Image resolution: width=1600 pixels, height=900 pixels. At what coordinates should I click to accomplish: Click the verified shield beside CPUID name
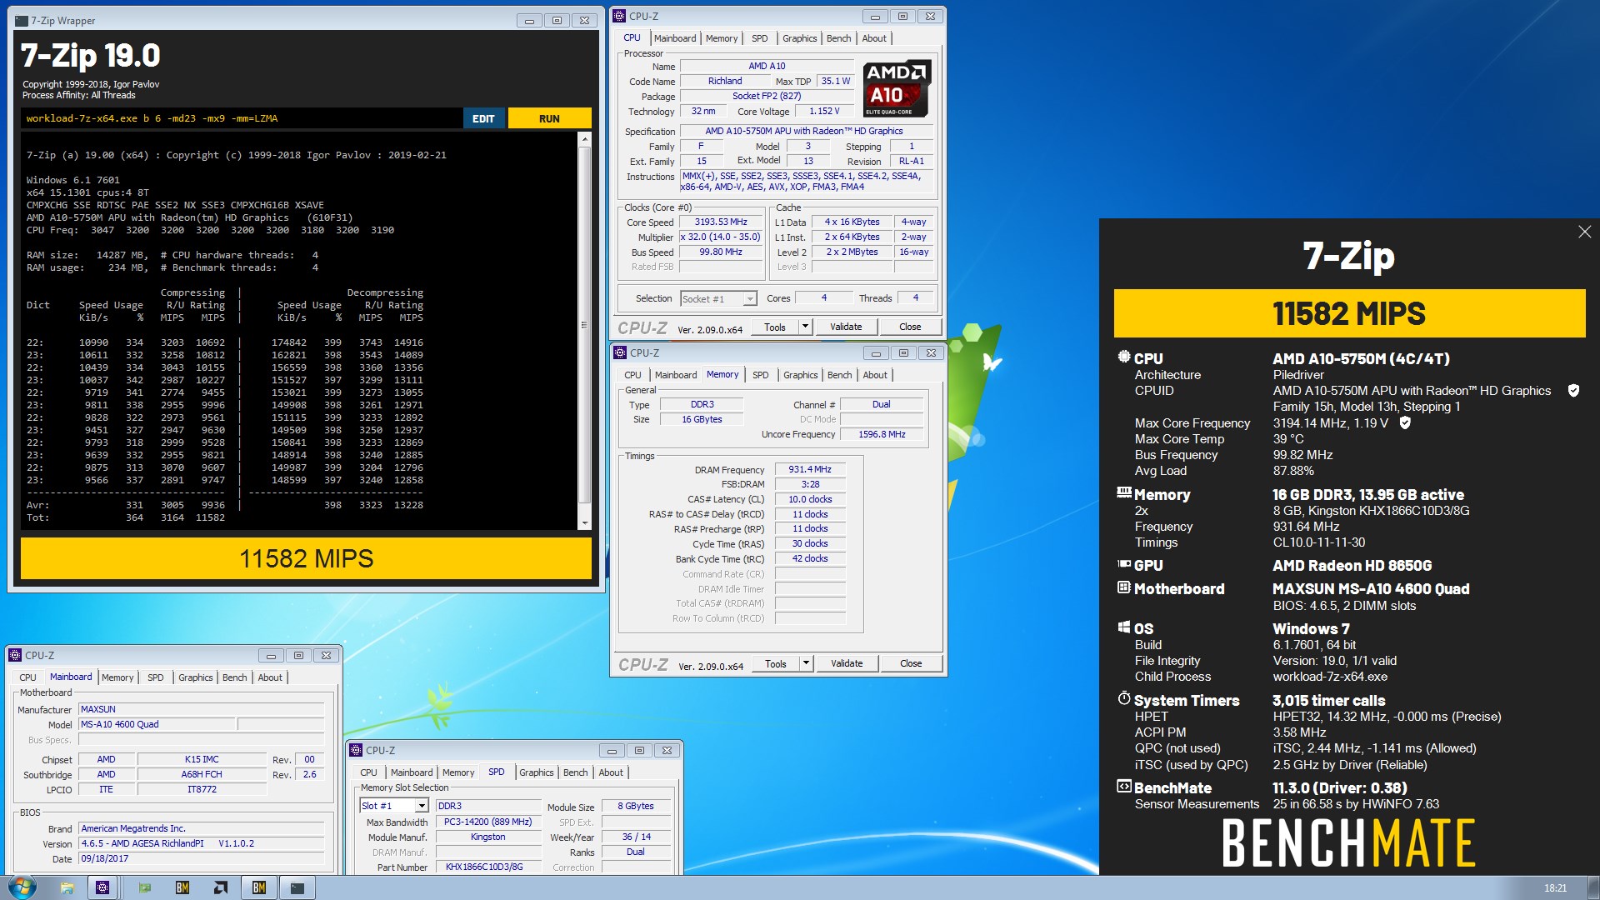pyautogui.click(x=1573, y=390)
